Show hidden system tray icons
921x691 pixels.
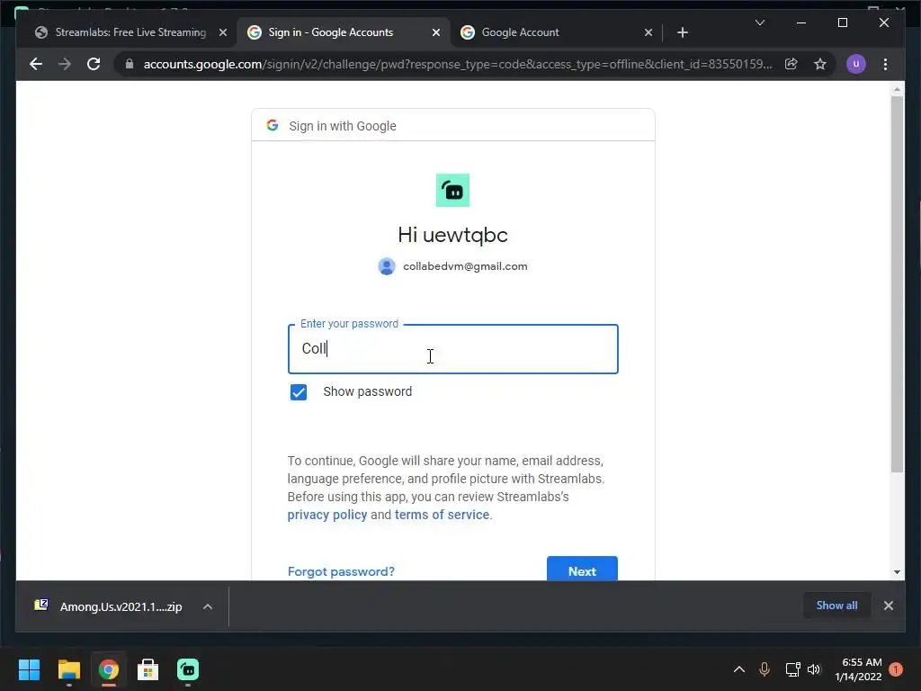pos(739,669)
